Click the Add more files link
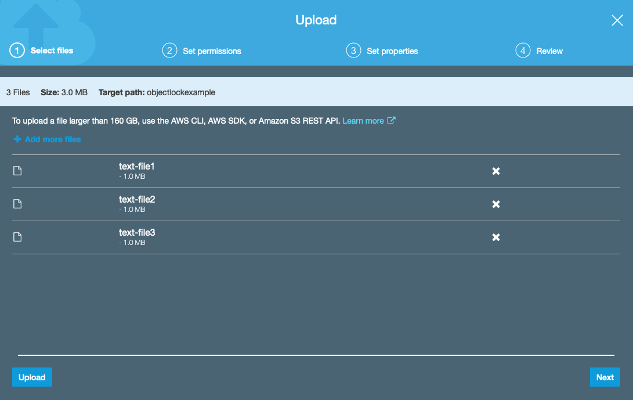The height and width of the screenshot is (400, 633). point(52,139)
